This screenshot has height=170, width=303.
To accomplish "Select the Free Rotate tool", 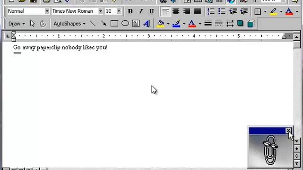I will (x=43, y=24).
